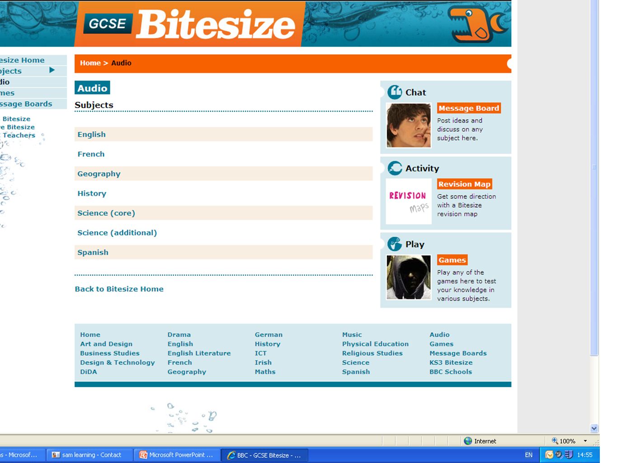Click the taskbar clock showing 14:55
This screenshot has width=617, height=463.
(x=584, y=455)
